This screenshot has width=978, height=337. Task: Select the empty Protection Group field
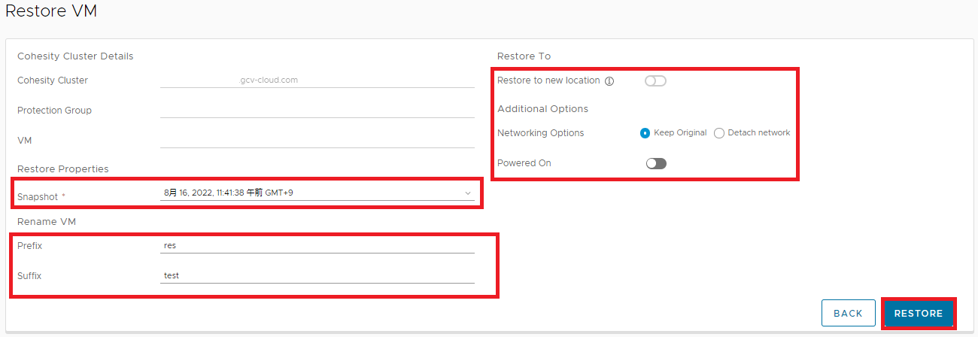click(317, 110)
